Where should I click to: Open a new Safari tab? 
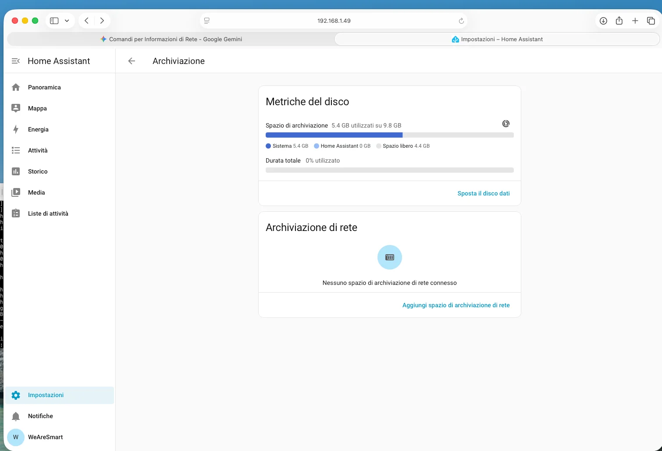tap(635, 21)
